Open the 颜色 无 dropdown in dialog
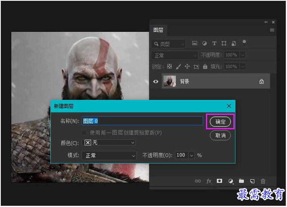 [109, 143]
